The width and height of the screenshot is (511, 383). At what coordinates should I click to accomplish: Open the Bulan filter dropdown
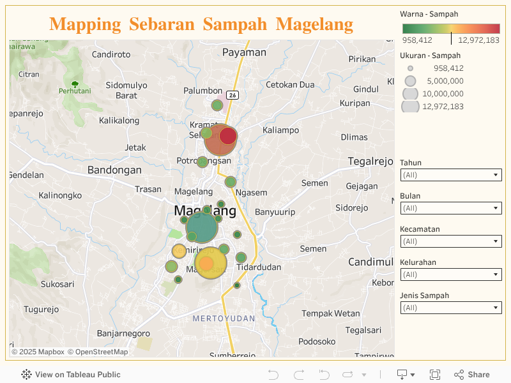click(x=451, y=208)
